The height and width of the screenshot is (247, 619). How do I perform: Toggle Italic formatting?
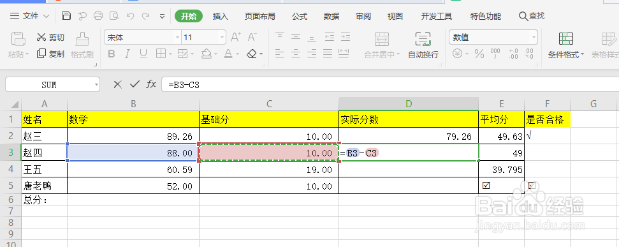[x=127, y=54]
